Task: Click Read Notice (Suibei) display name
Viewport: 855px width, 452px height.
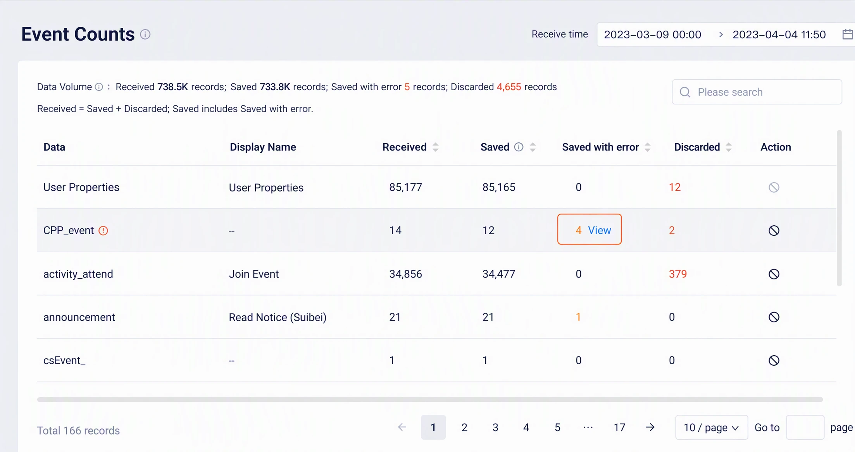Action: point(278,317)
